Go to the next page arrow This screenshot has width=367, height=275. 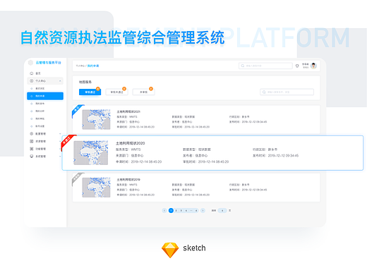(x=203, y=211)
